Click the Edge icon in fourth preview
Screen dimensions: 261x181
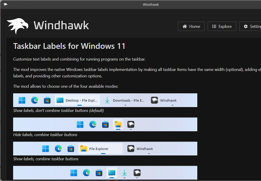coord(86,173)
